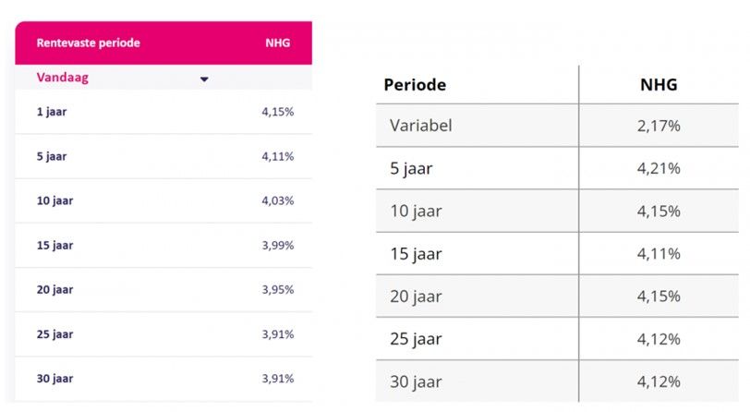The height and width of the screenshot is (412, 750).
Task: Open the Vandaag dropdown arrow
Action: click(x=204, y=79)
